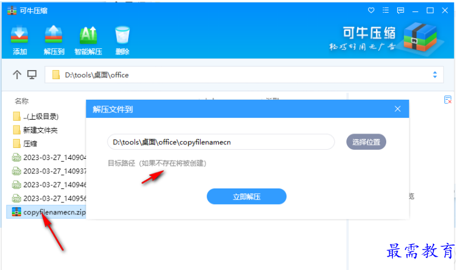Minimize the 可牛压缩 window
Viewport: 460px width, 270px height.
pos(415,10)
